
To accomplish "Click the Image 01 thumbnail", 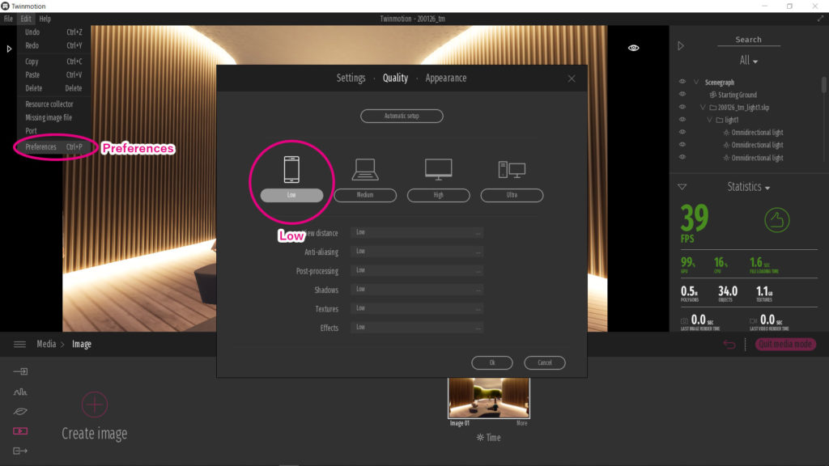I will tap(488, 396).
